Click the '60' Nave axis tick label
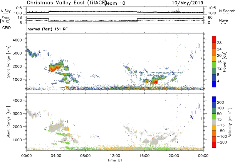235x162 pixels. point(210,18)
